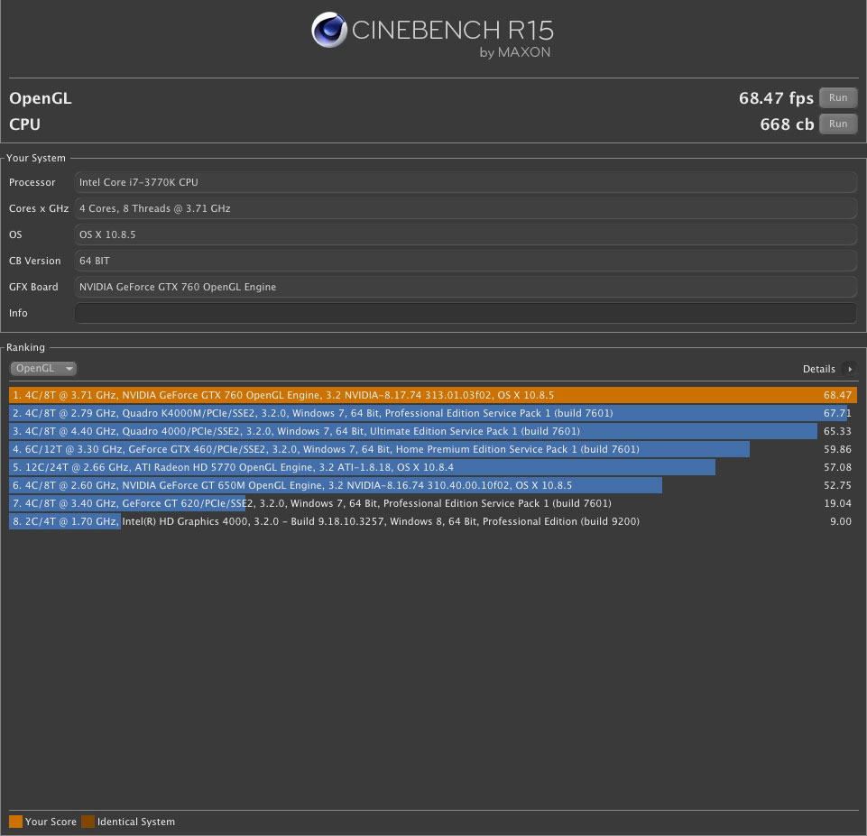Select ranking row 7 GeForce GT 620

point(433,503)
